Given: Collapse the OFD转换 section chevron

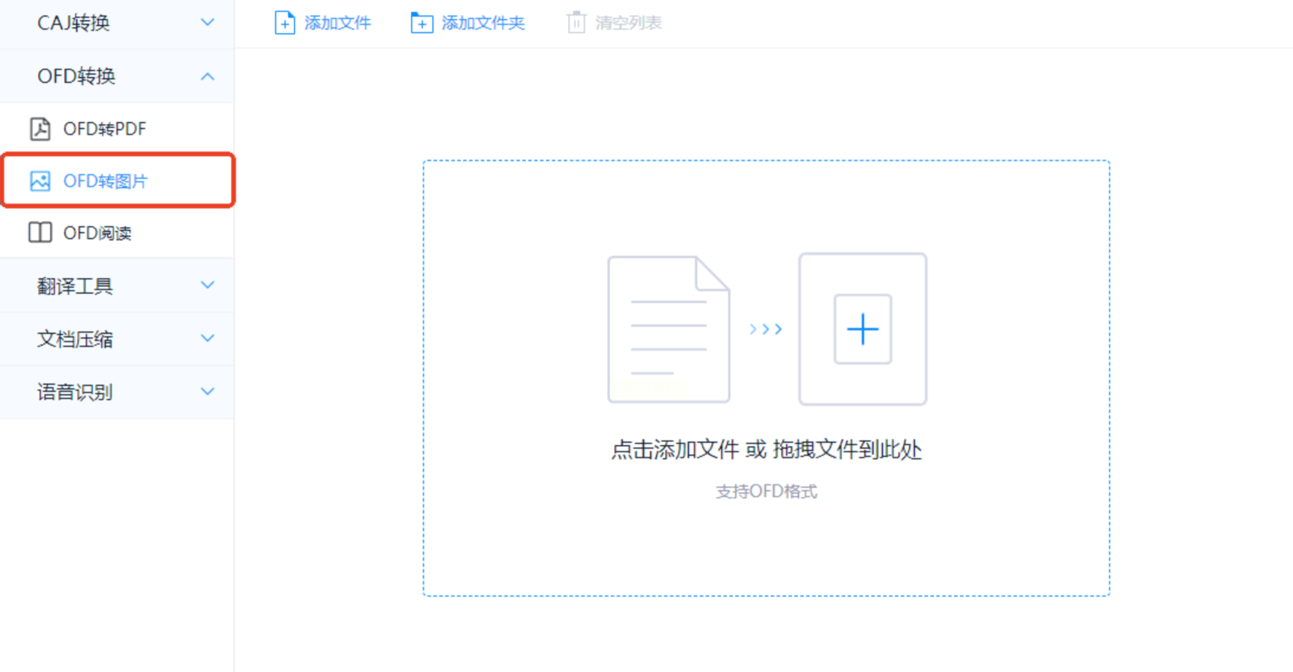Looking at the screenshot, I should 207,76.
